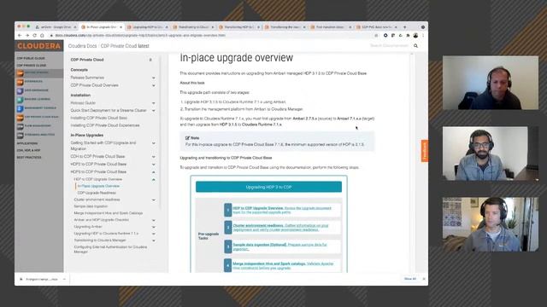Click Show All in the downloads bar

[410, 279]
